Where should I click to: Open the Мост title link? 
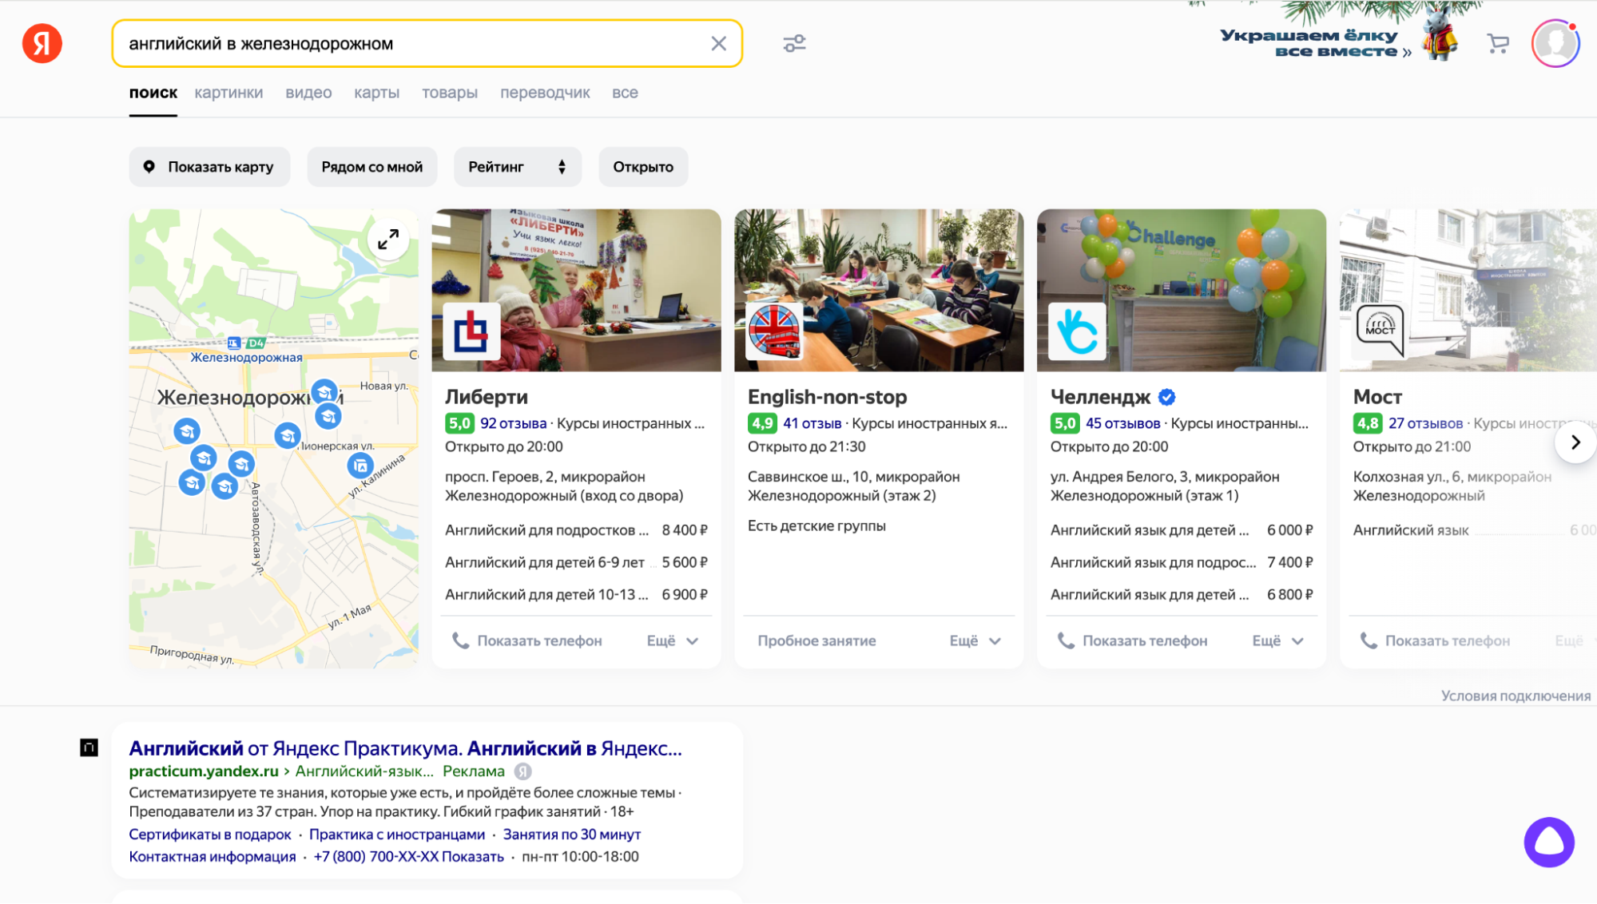point(1377,397)
